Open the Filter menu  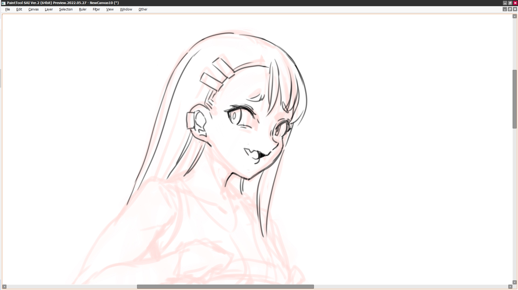click(96, 9)
